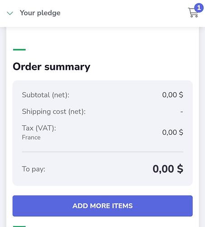205x227 pixels.
Task: Click the green accent line below the button
Action: point(19,227)
